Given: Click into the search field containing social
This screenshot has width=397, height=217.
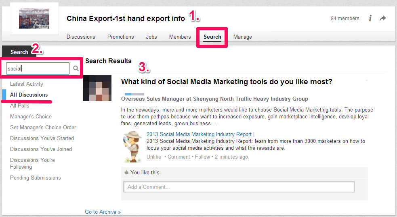Looking at the screenshot, I should (x=38, y=68).
